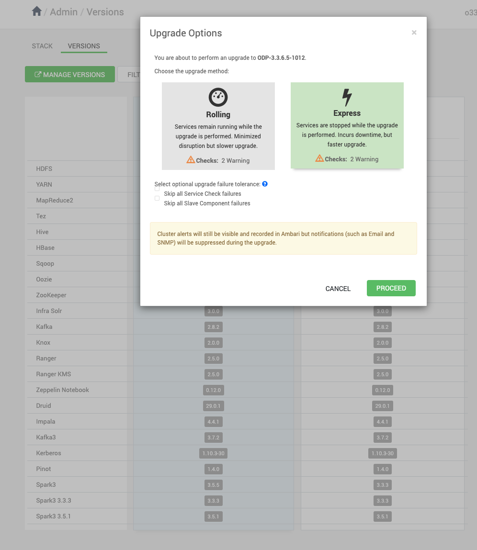Click the external-link icon on Manage Versions
Image resolution: width=477 pixels, height=550 pixels.
coord(38,74)
